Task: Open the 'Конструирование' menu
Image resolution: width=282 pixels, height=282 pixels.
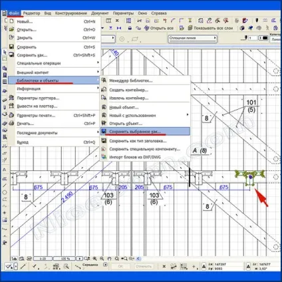Action: tap(71, 13)
